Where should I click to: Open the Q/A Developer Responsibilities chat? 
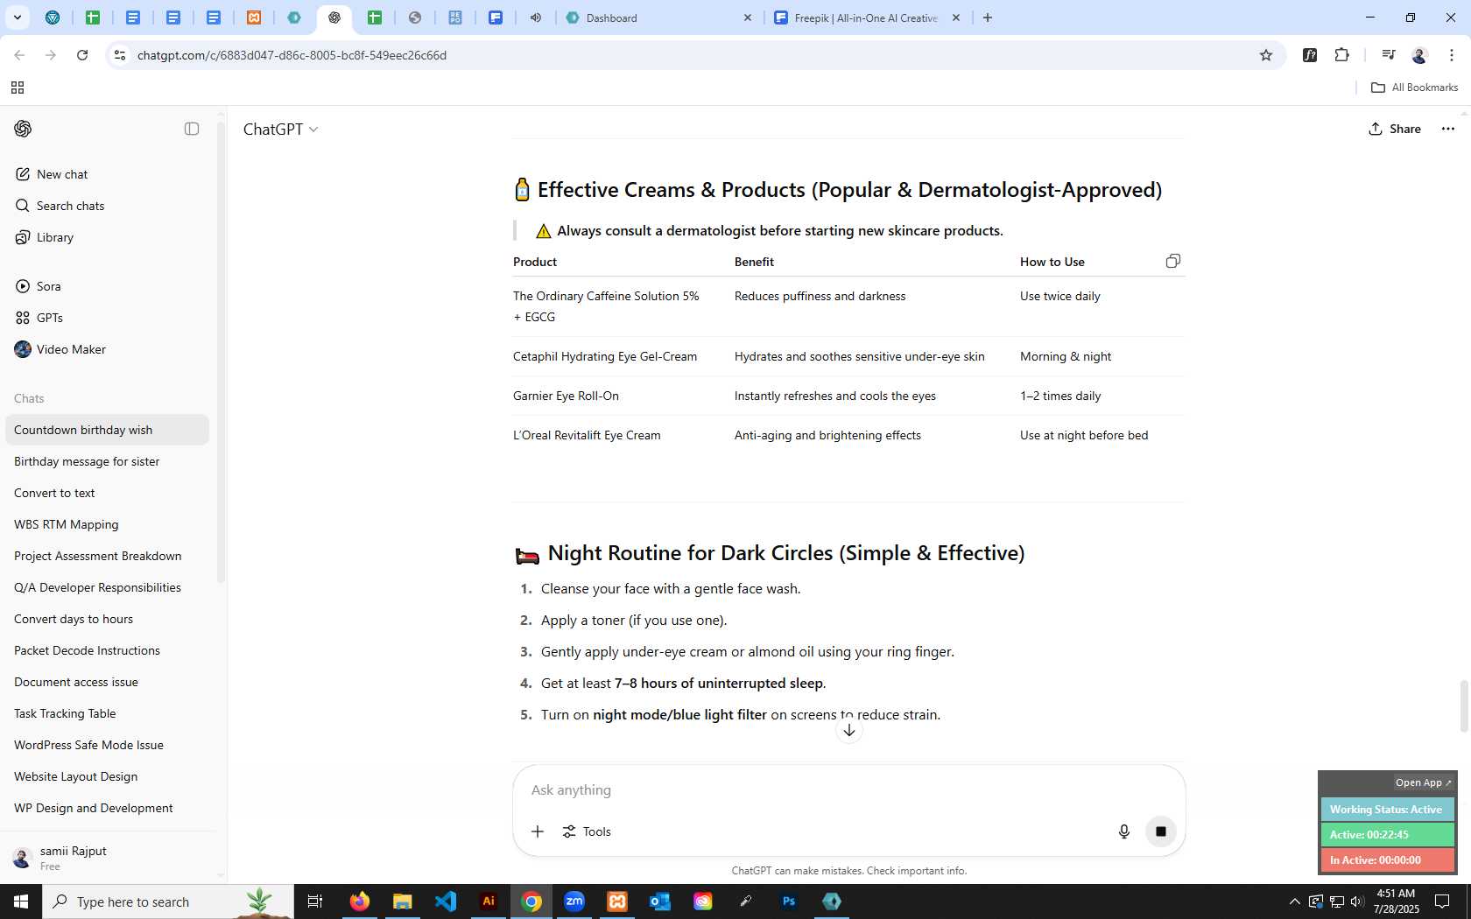(107, 587)
